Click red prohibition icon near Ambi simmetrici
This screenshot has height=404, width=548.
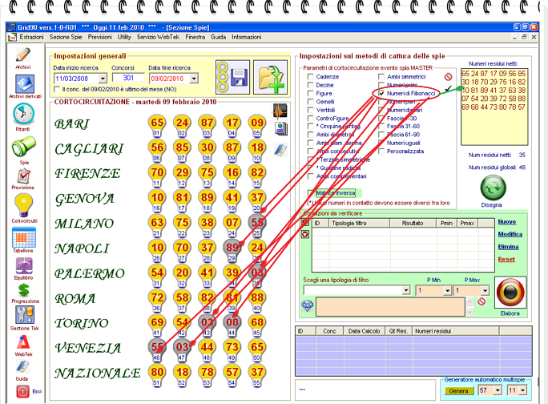click(448, 77)
